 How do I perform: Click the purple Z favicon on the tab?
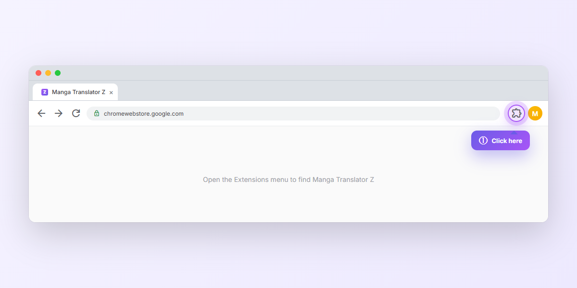coord(45,92)
